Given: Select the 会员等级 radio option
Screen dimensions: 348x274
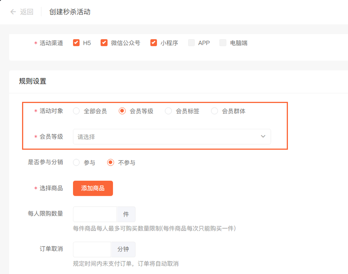Looking at the screenshot, I should (122, 111).
